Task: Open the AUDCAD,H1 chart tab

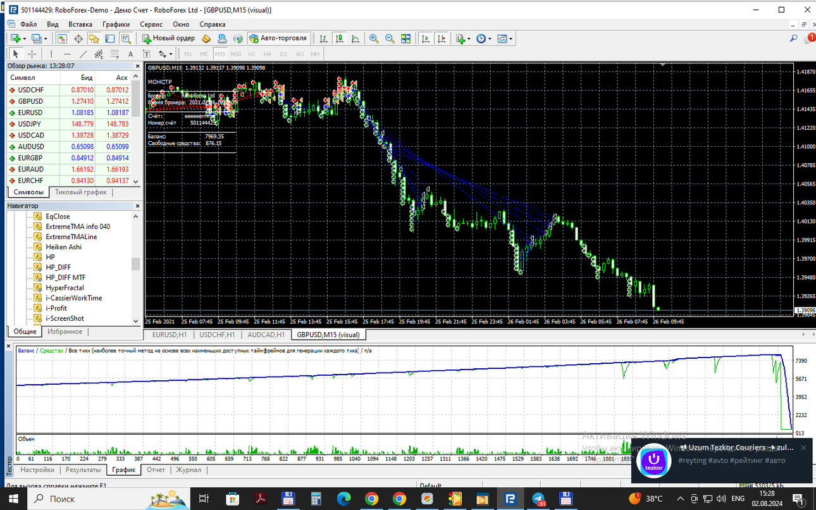Action: 268,334
